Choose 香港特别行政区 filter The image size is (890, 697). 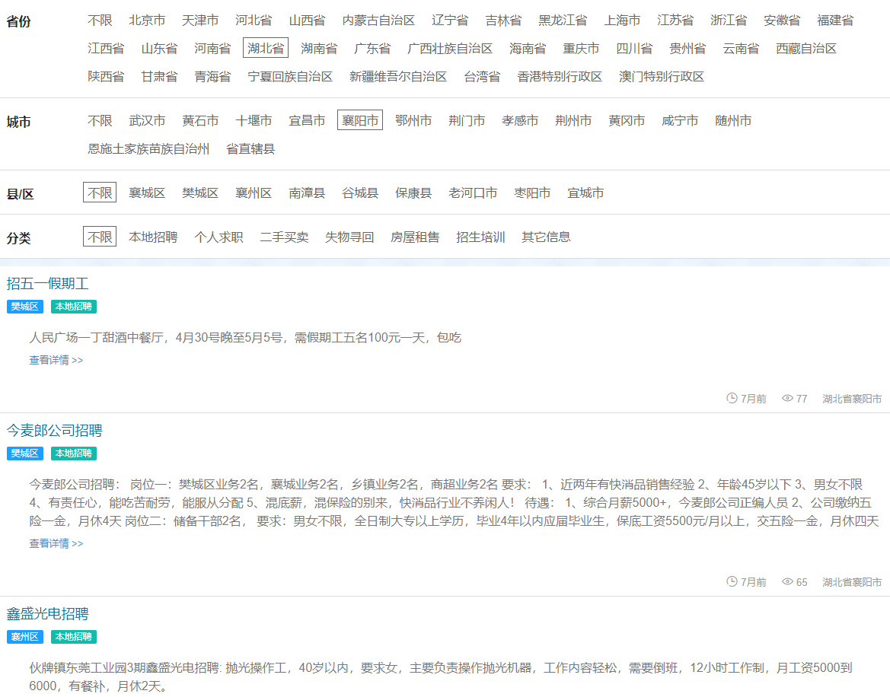point(560,77)
